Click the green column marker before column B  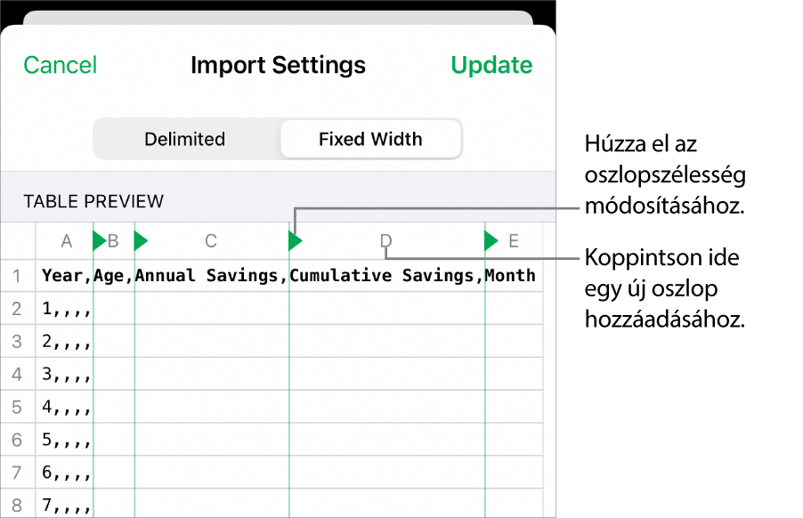99,240
